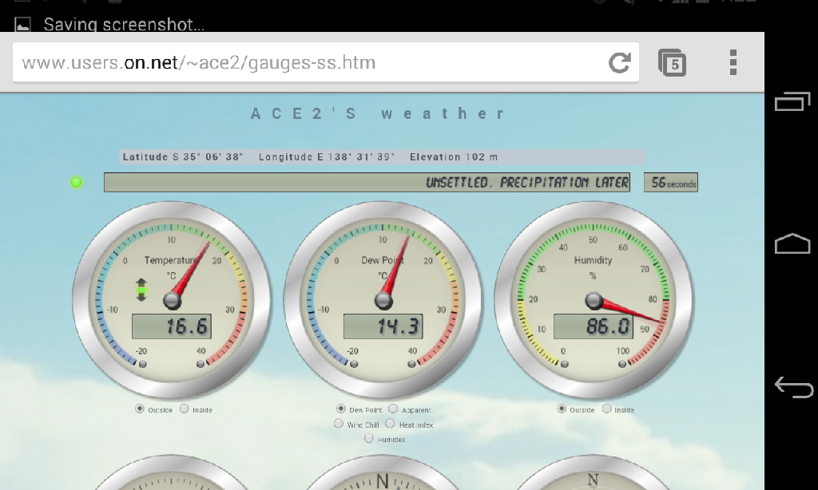The width and height of the screenshot is (818, 490).
Task: Reload the page with the refresh icon
Action: pyautogui.click(x=620, y=63)
